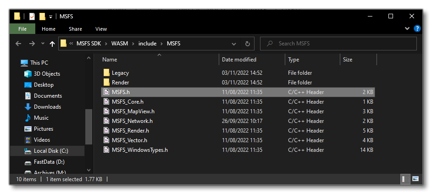Click the Up one level arrow
432x194 pixels.
[x=52, y=44]
